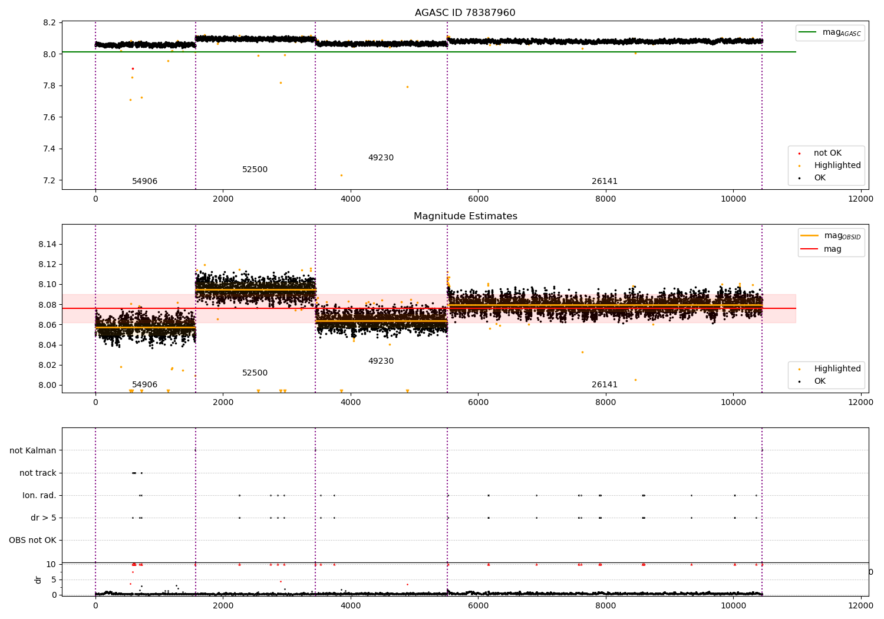Click the 10 tick on the dr axis
The image size is (884, 619).
coord(51,565)
